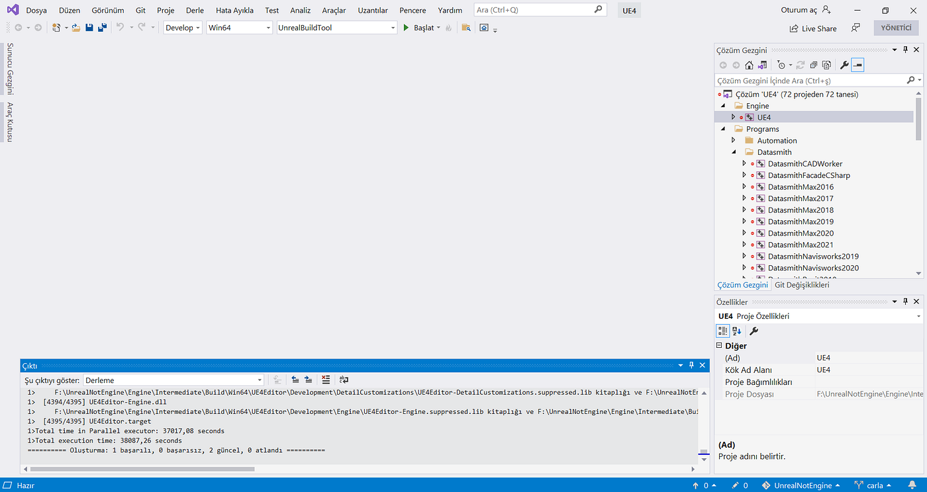
Task: Click the home icon in Çözüm Gezgini
Action: (749, 65)
